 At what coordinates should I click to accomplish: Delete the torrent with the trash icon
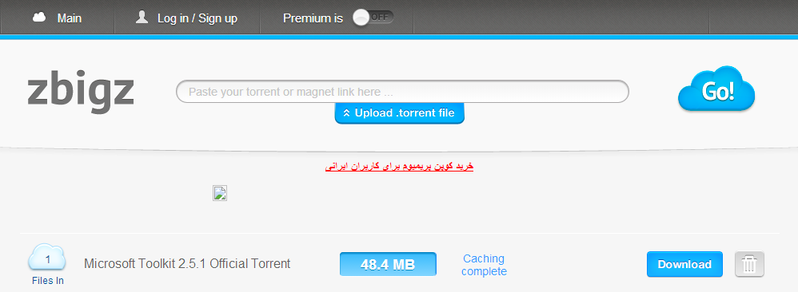pos(750,264)
